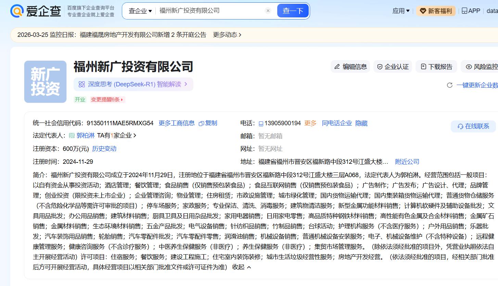Viewport: 498px width, 286px height.
Task: Collapse the company intro with 收起
Action: pos(242,267)
